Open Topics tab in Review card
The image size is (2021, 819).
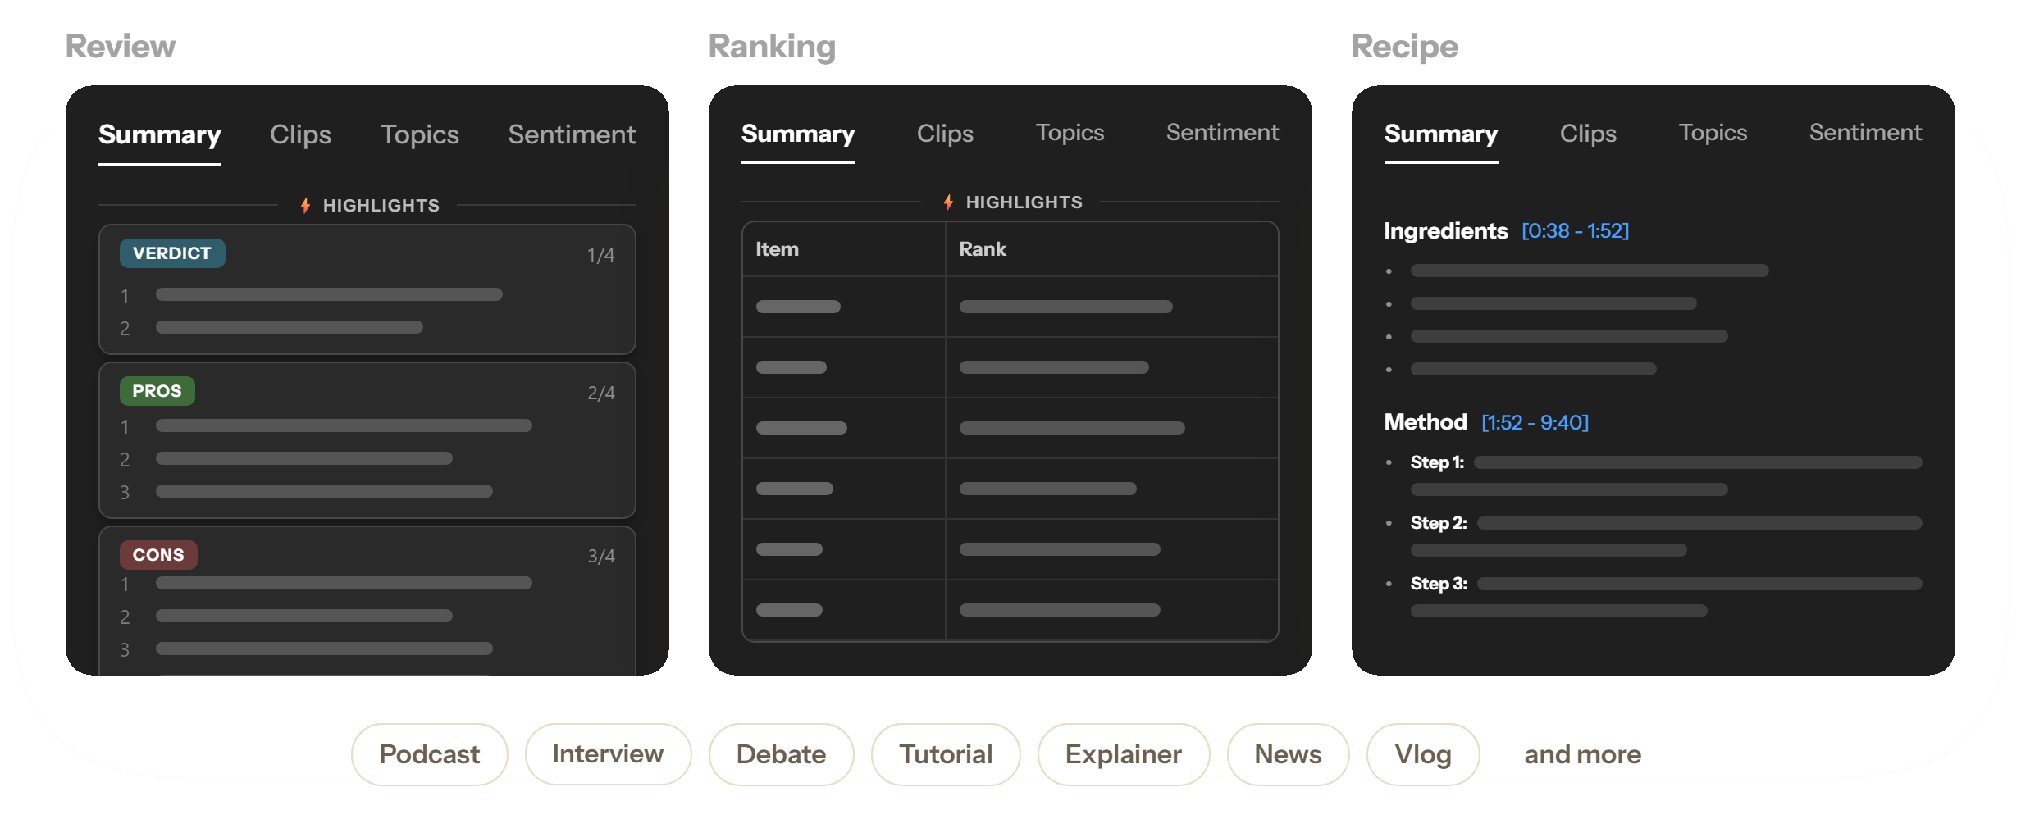(419, 134)
